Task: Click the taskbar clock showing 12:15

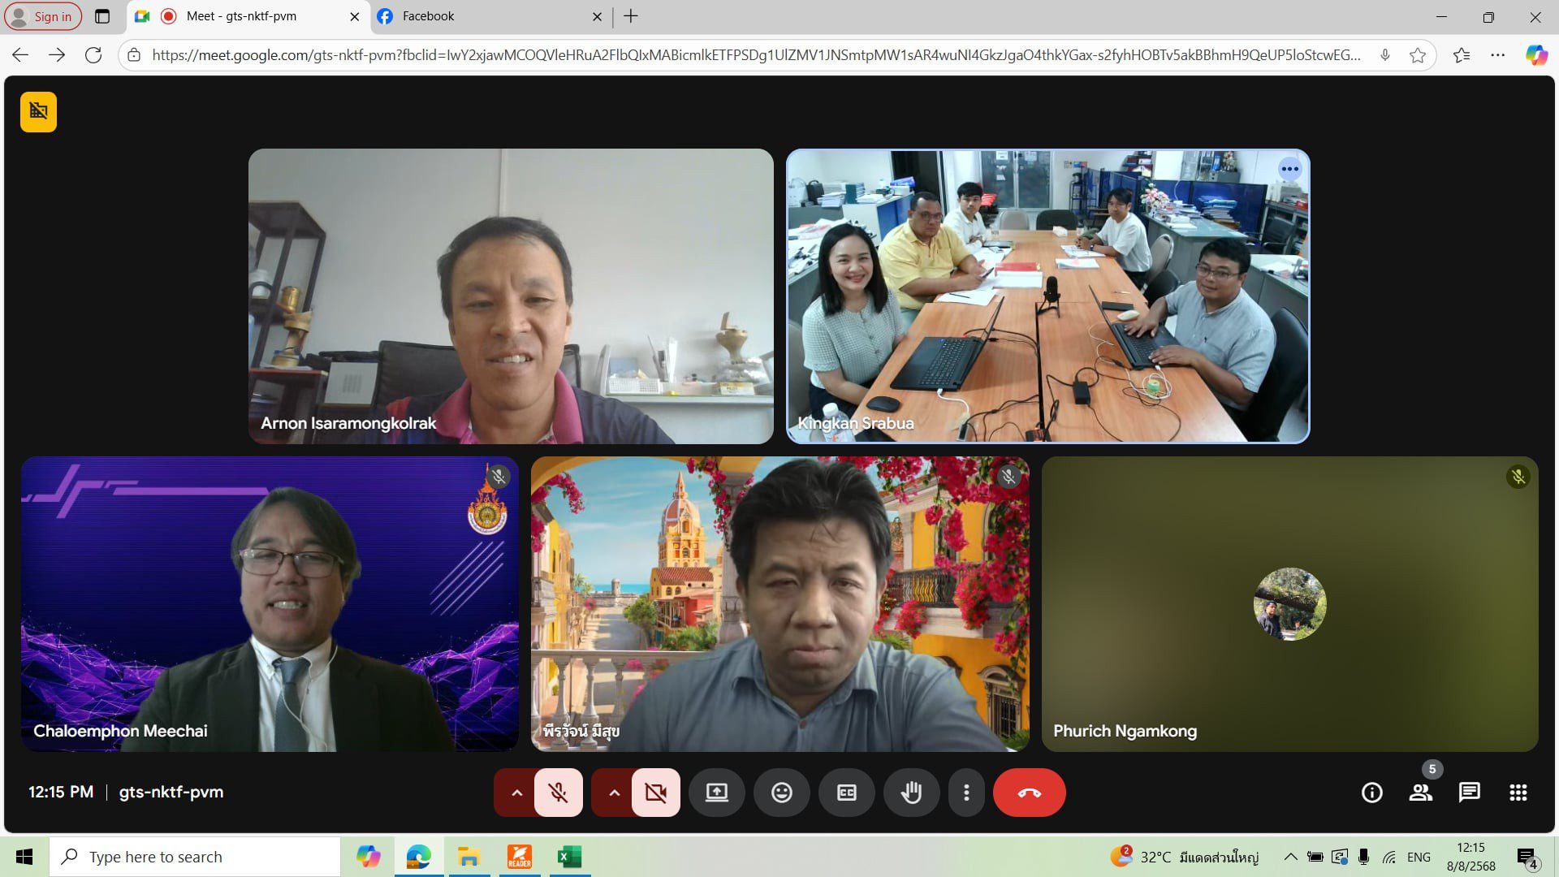Action: pos(1470,857)
